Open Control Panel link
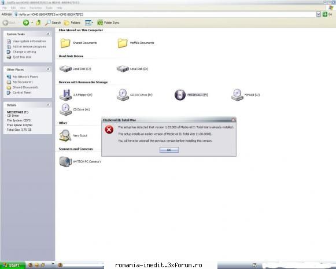The image size is (336, 269). (x=22, y=93)
